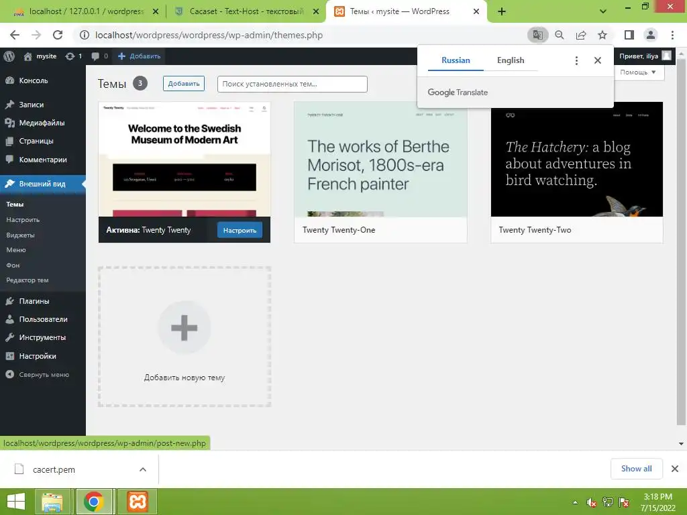Open Медиафайлы in the sidebar
This screenshot has width=687, height=515.
coord(42,123)
